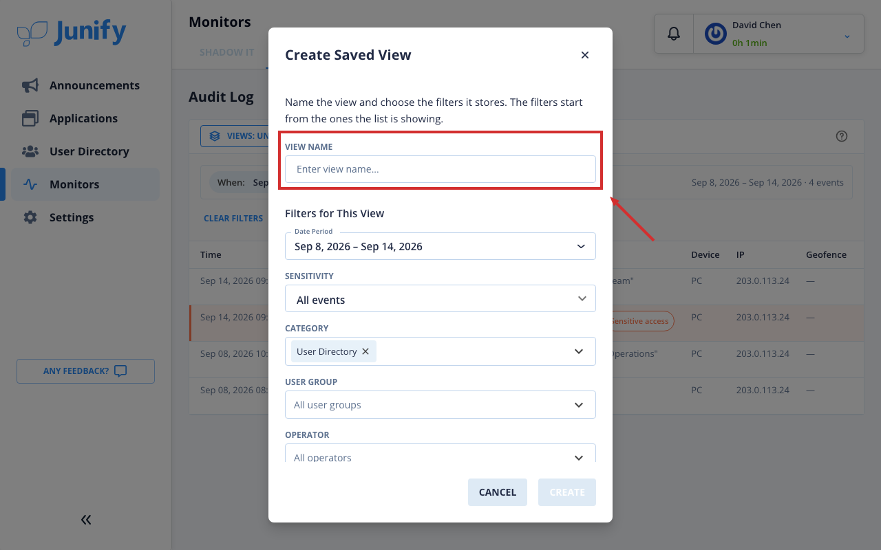Collapse the sidebar with double chevron
Image resolution: width=881 pixels, height=550 pixels.
tap(86, 520)
